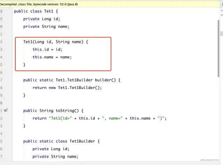
Task: Click the 'Tet1(Long id, String name) {' constructor line
Action: coord(56,42)
